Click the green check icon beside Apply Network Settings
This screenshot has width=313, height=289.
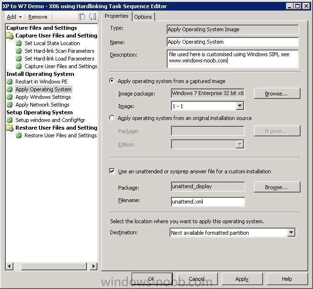[10, 105]
